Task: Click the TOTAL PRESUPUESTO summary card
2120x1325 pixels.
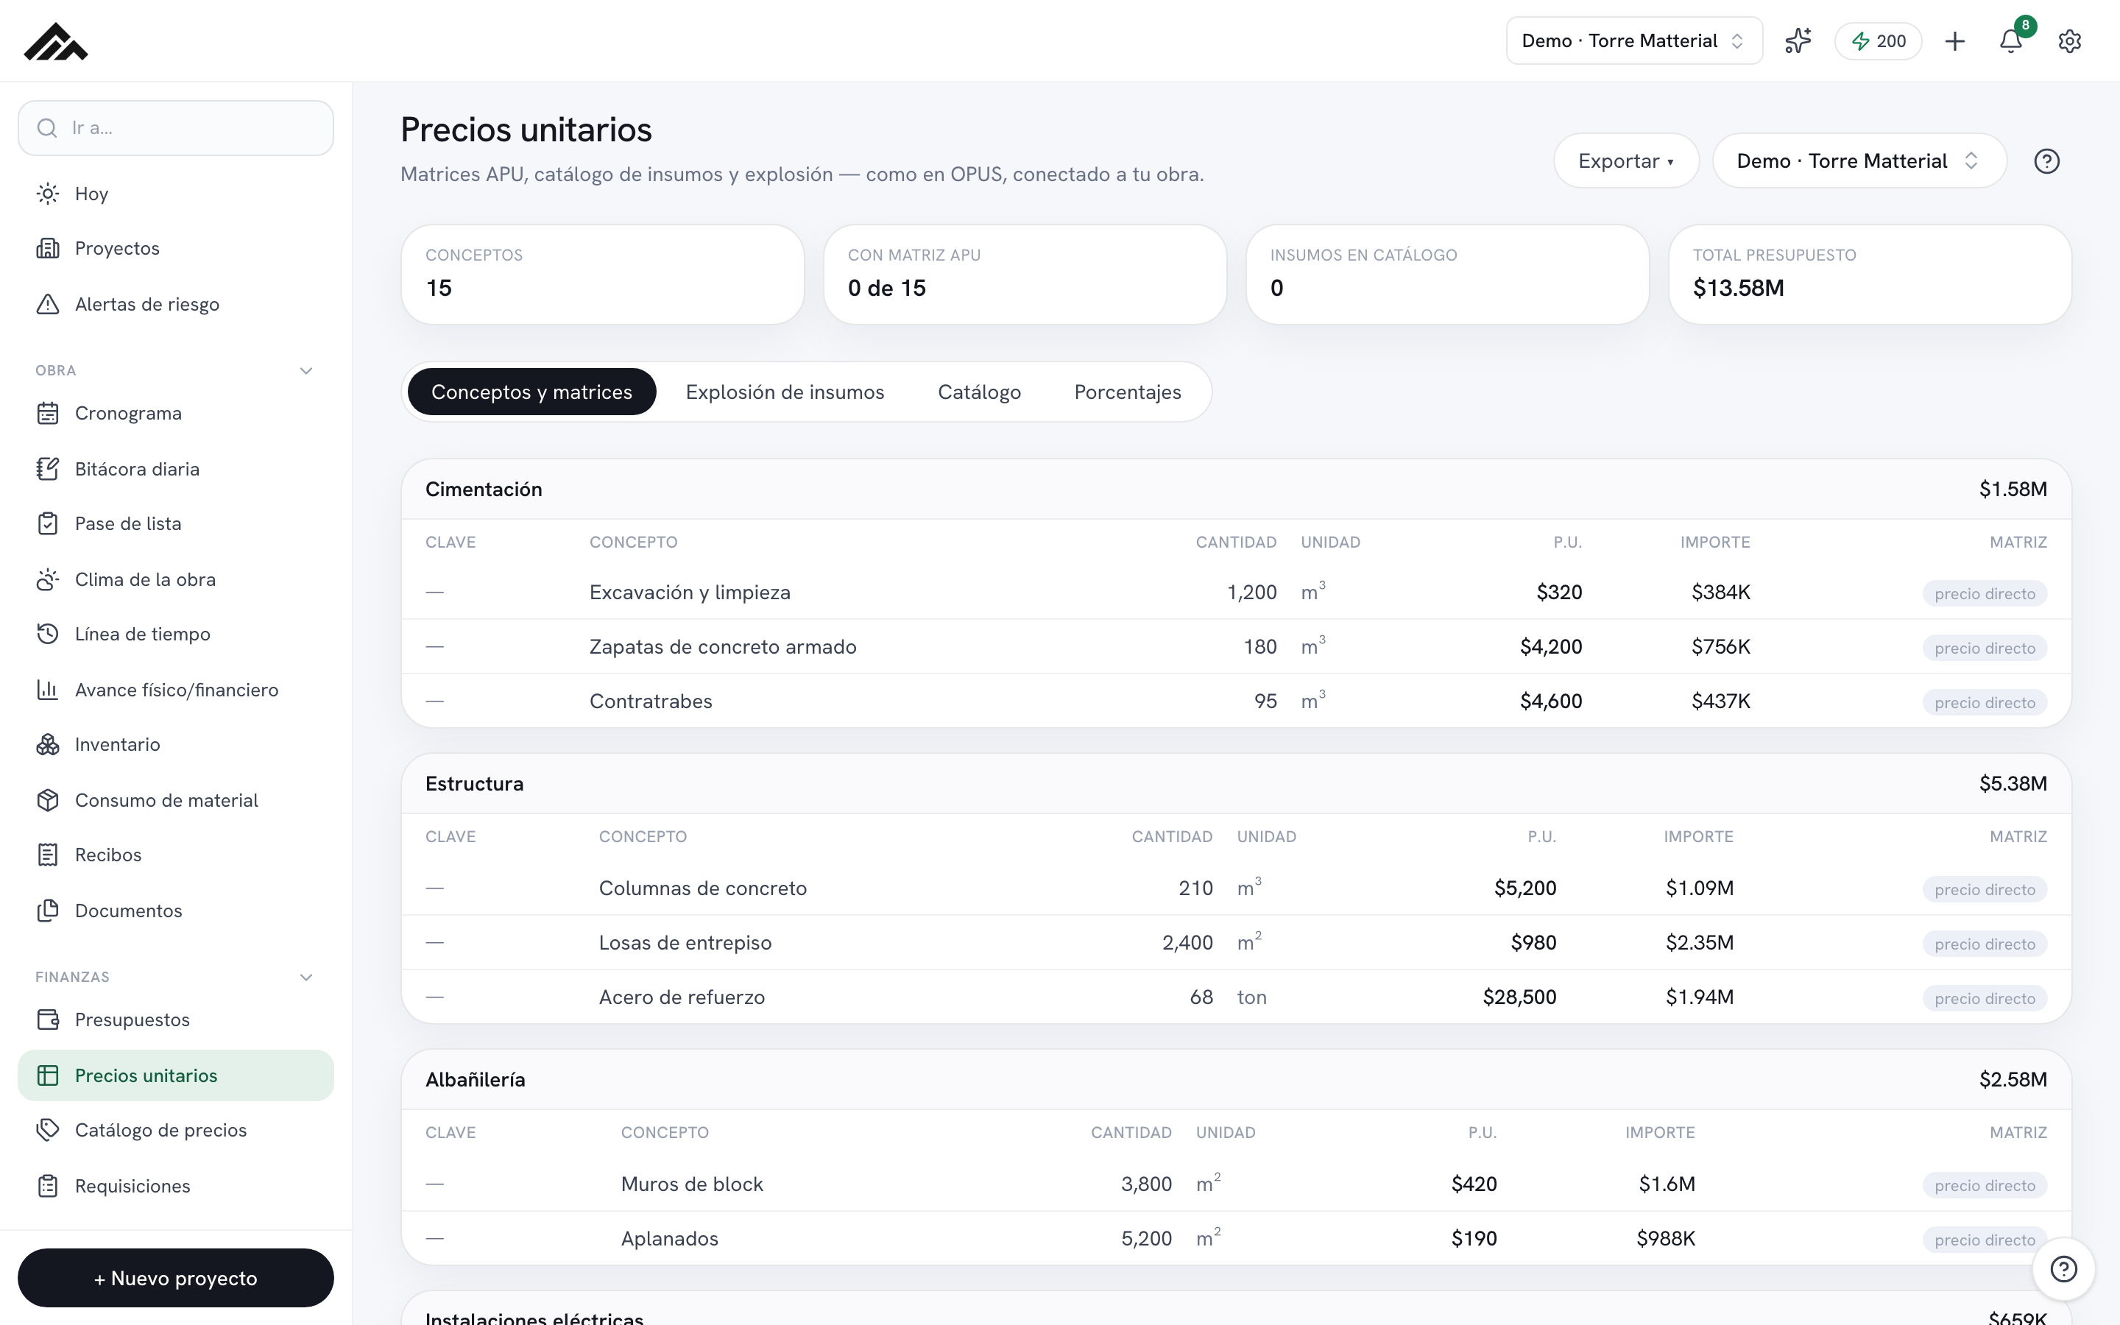Action: point(1870,275)
